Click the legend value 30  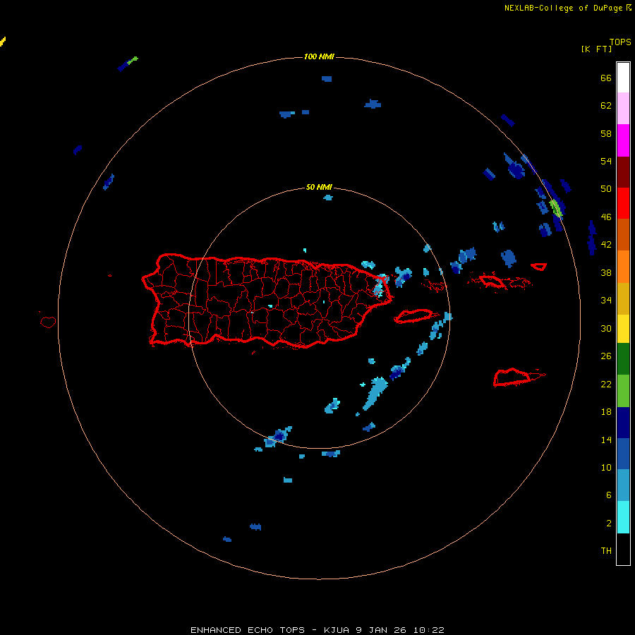tap(606, 328)
